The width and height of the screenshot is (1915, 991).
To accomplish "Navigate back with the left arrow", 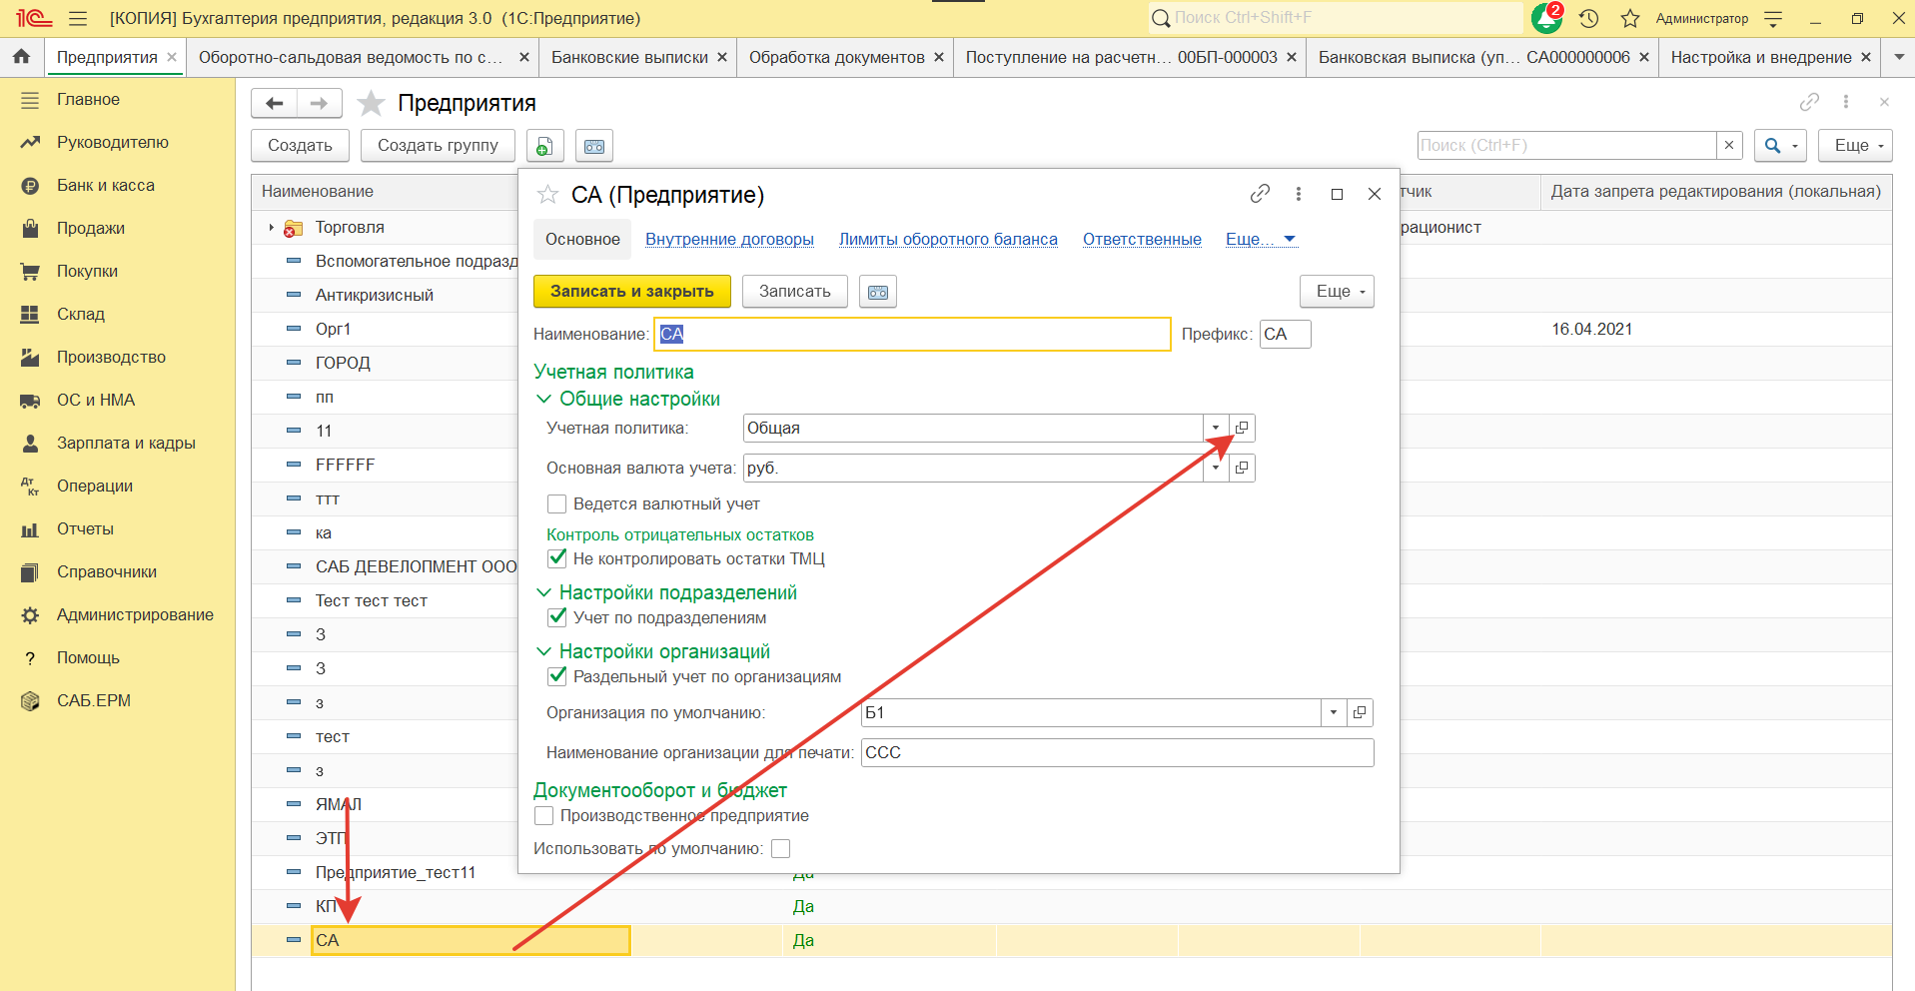I will [x=275, y=103].
